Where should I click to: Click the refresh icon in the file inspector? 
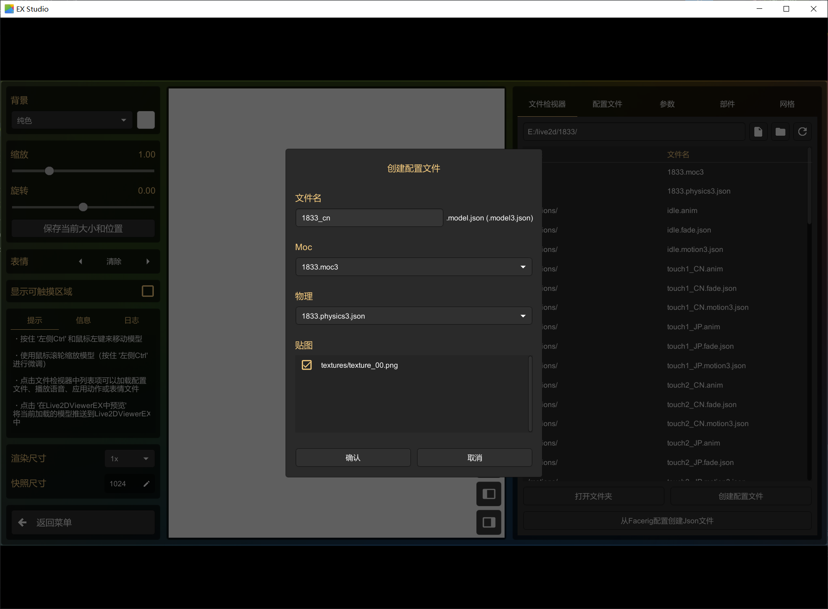click(x=803, y=132)
